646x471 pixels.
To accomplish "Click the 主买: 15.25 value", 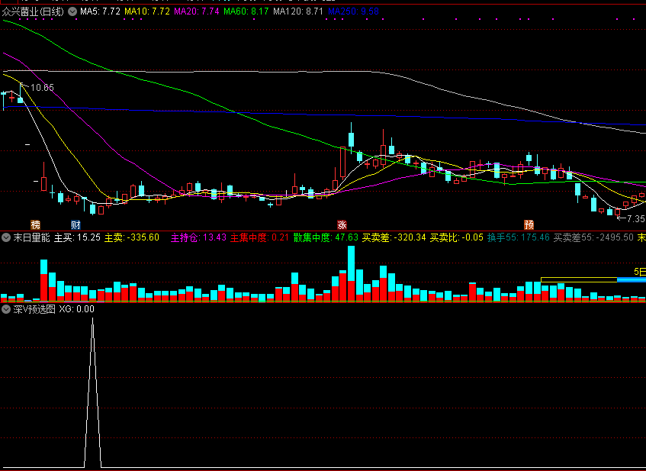I will click(77, 237).
